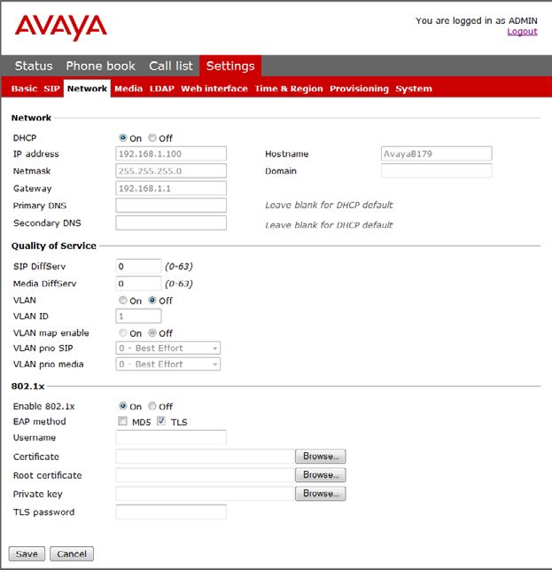
Task: Check the MD5 EAP method box
Action: [122, 421]
